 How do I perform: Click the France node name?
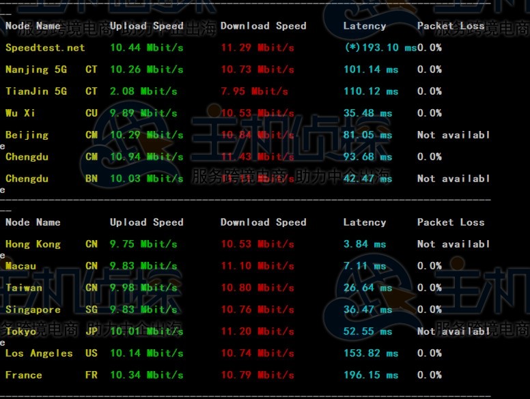24,375
